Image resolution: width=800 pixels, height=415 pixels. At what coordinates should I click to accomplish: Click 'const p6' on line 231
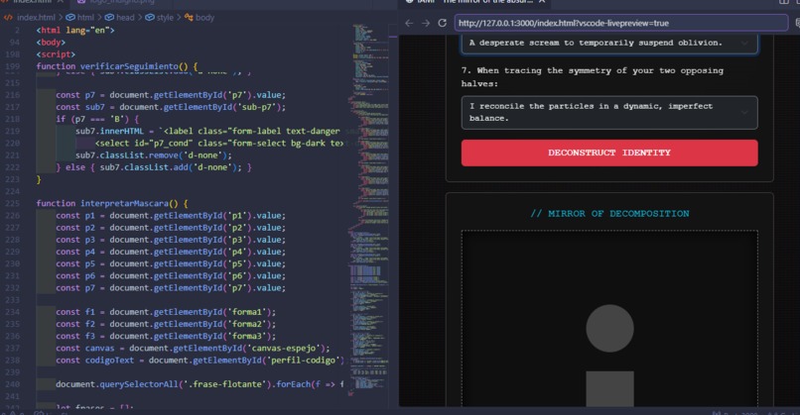coord(171,276)
